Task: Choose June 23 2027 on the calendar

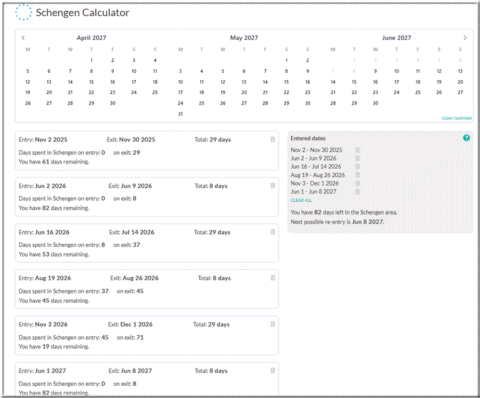Action: [x=375, y=92]
